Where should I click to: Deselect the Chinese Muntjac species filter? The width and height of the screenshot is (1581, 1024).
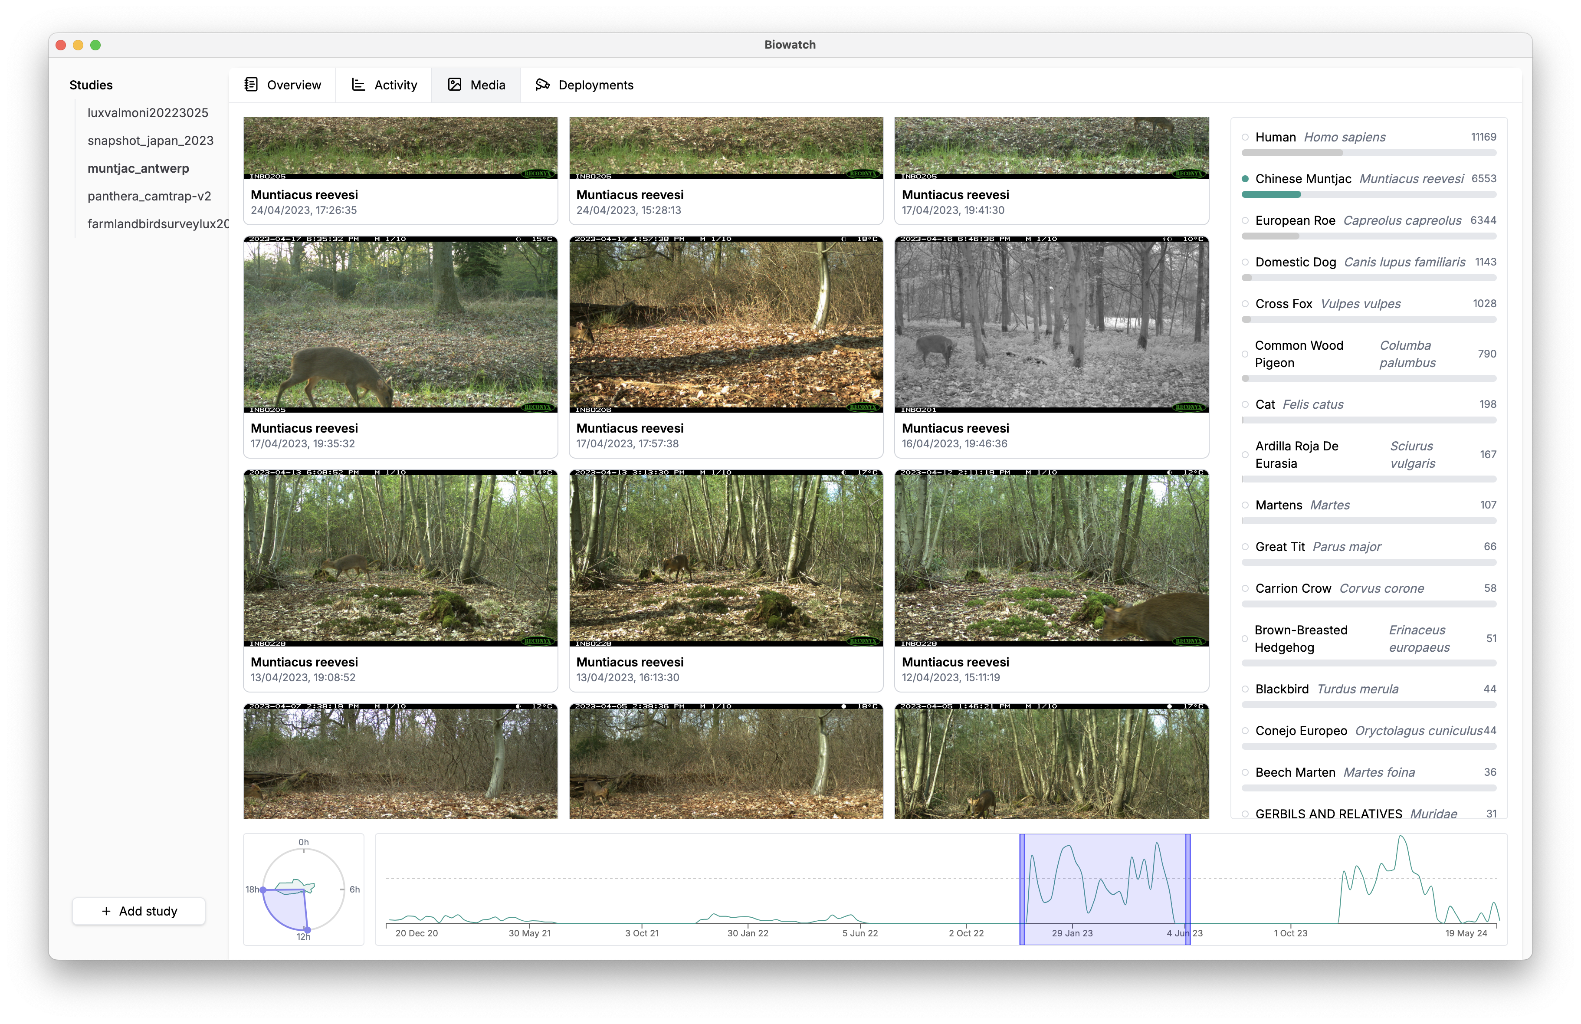(1246, 179)
